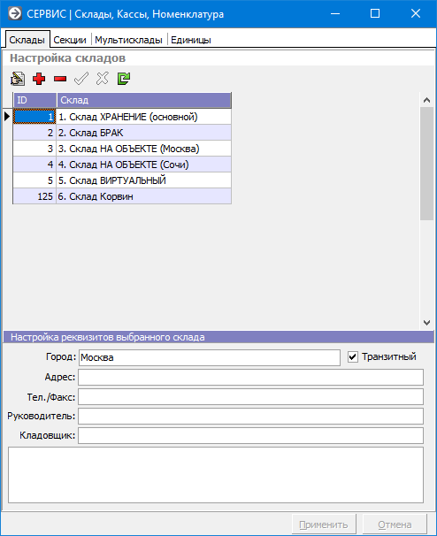Click the edit record document icon
The height and width of the screenshot is (536, 437).
(x=18, y=79)
